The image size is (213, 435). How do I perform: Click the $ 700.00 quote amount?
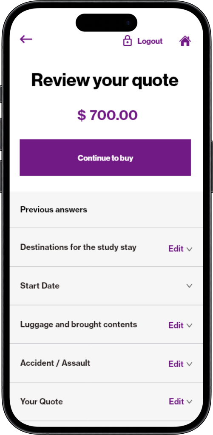(x=107, y=115)
